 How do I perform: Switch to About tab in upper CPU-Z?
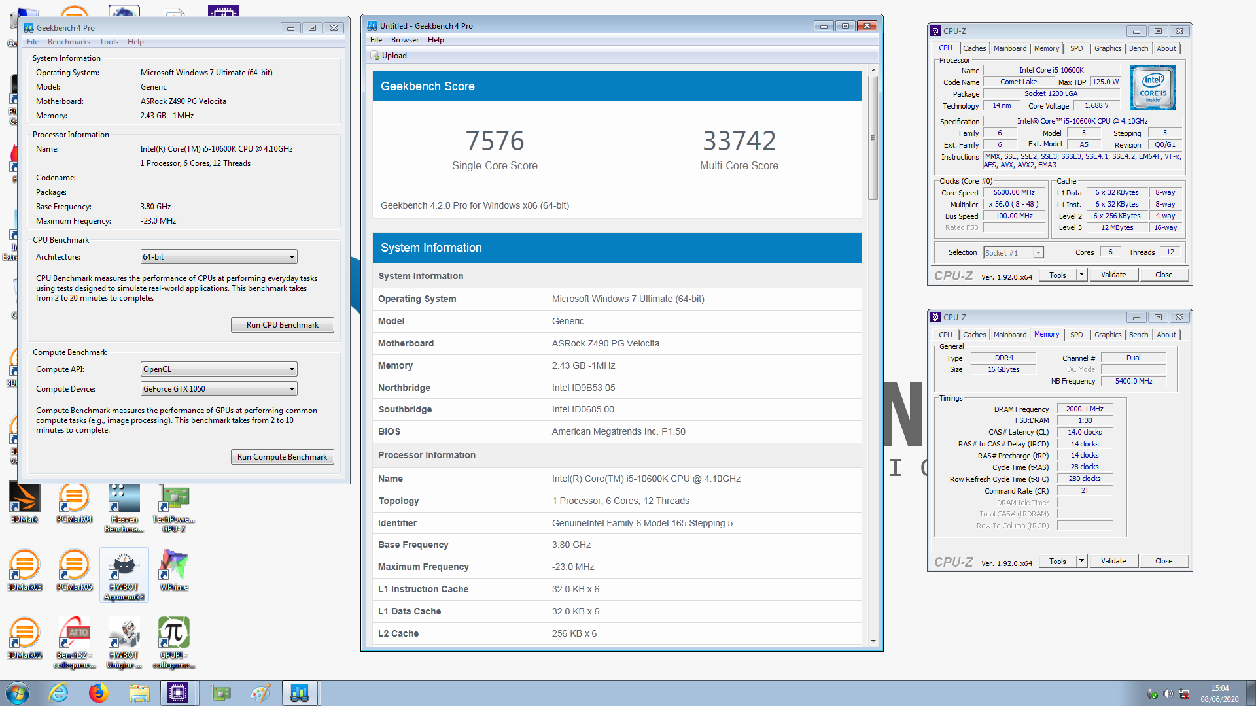click(x=1166, y=48)
